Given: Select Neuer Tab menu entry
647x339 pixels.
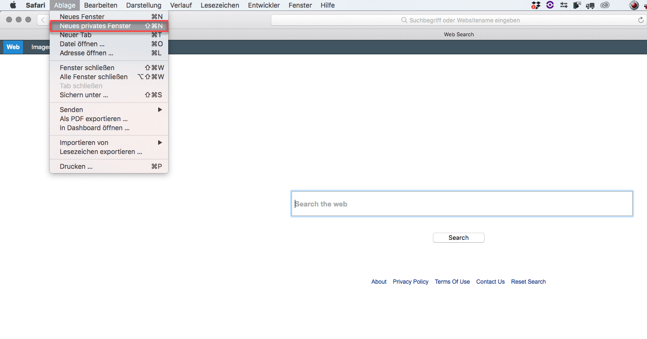Looking at the screenshot, I should coord(109,35).
